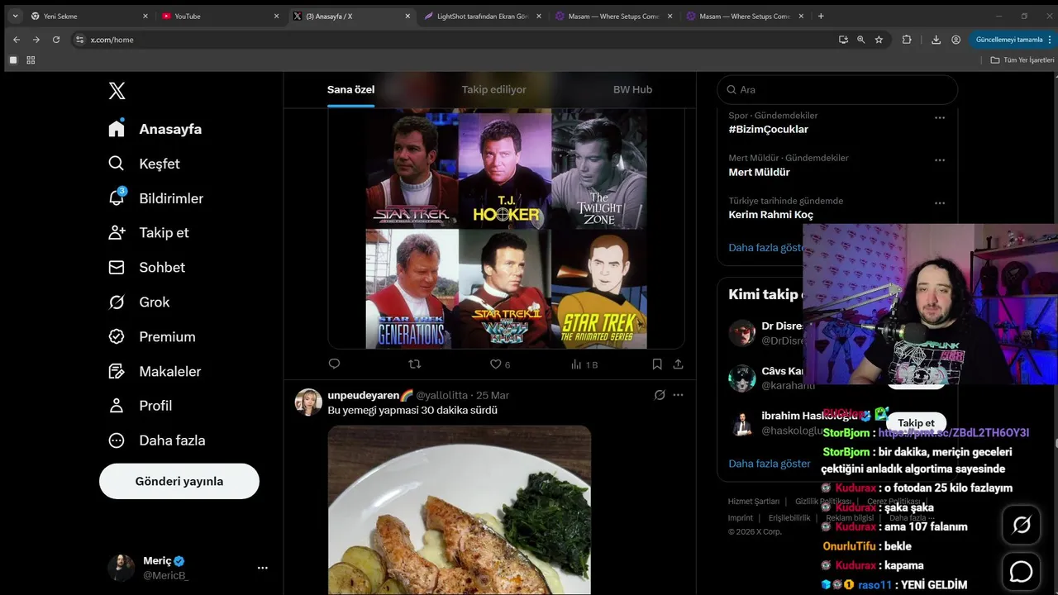Open Takip et in the left sidebar
Image resolution: width=1058 pixels, height=595 pixels.
(148, 232)
